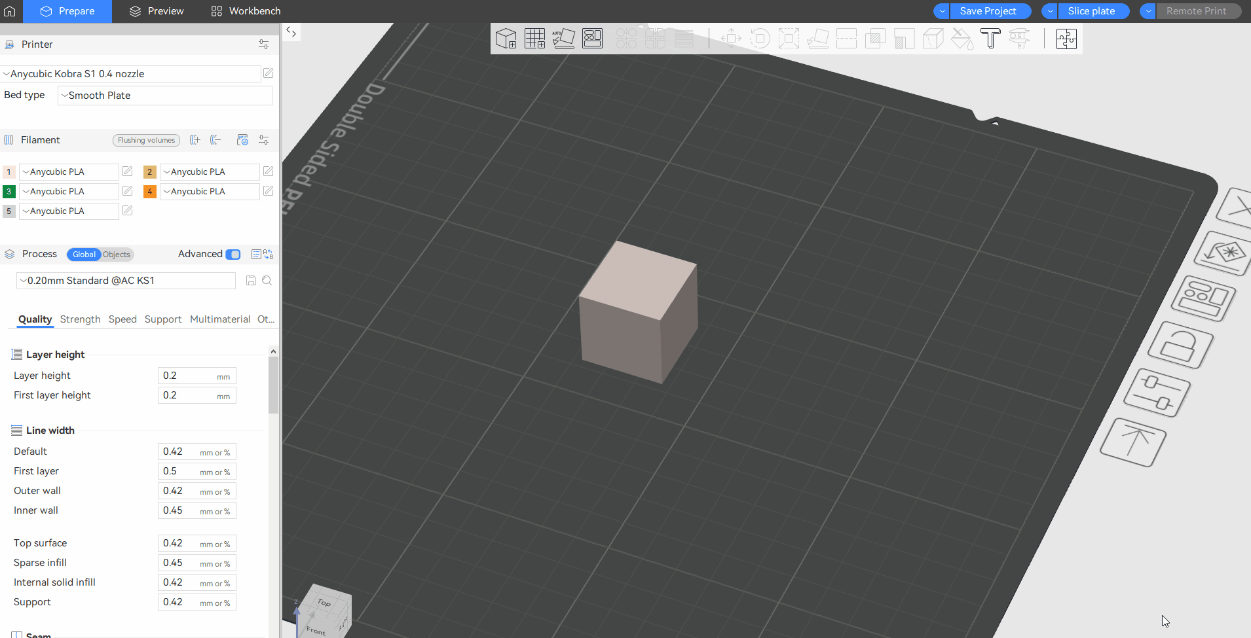This screenshot has width=1251, height=638.
Task: Open the Slice plate dropdown arrow
Action: click(1050, 11)
